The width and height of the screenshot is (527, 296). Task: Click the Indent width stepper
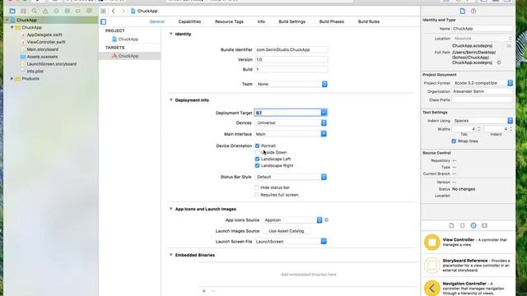(x=511, y=129)
